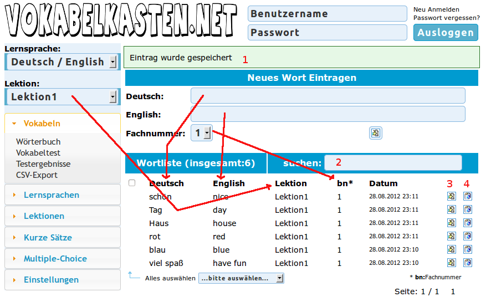This screenshot has height=302, width=491.
Task: Click the edit icon for 'schön'
Action: pyautogui.click(x=452, y=196)
